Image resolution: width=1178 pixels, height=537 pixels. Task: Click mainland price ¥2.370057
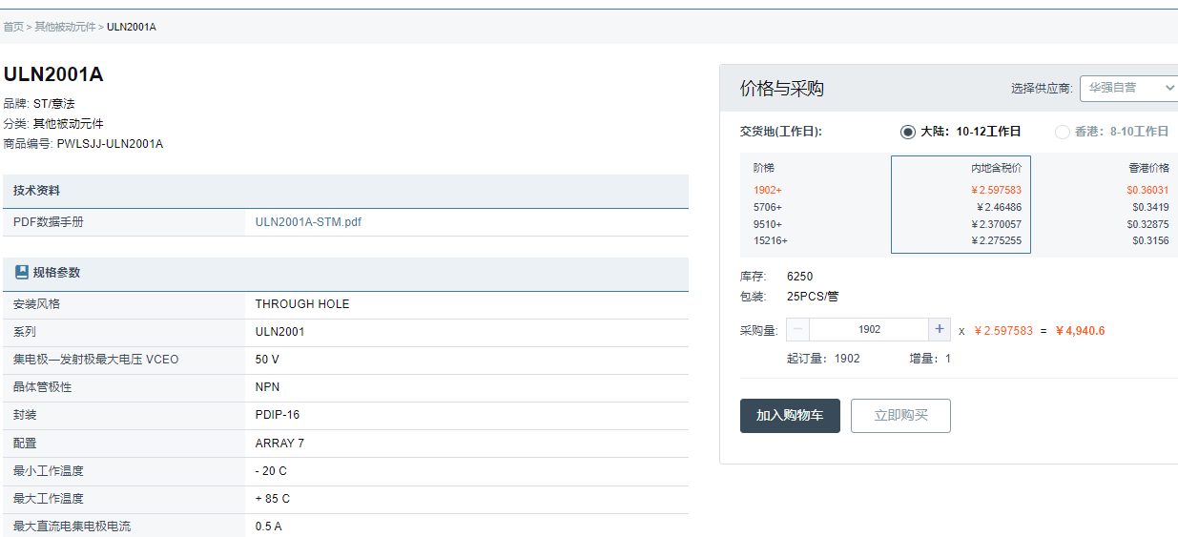click(996, 224)
